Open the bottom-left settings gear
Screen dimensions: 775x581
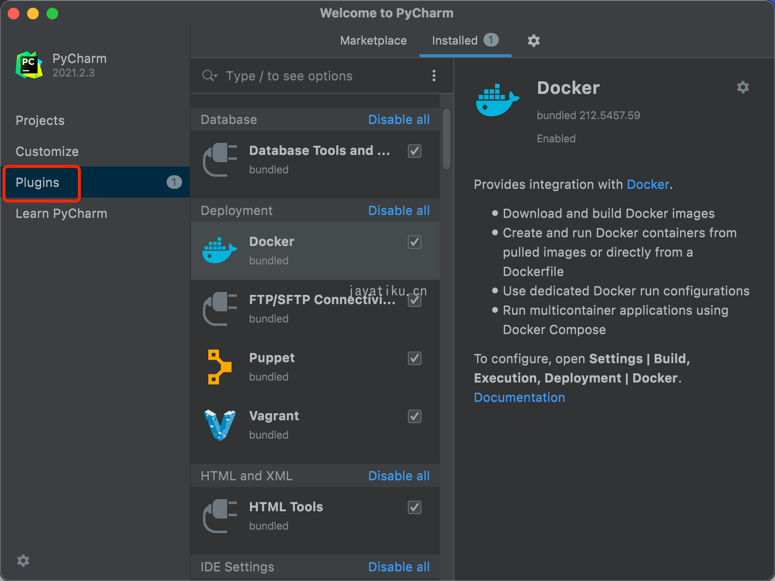point(23,561)
